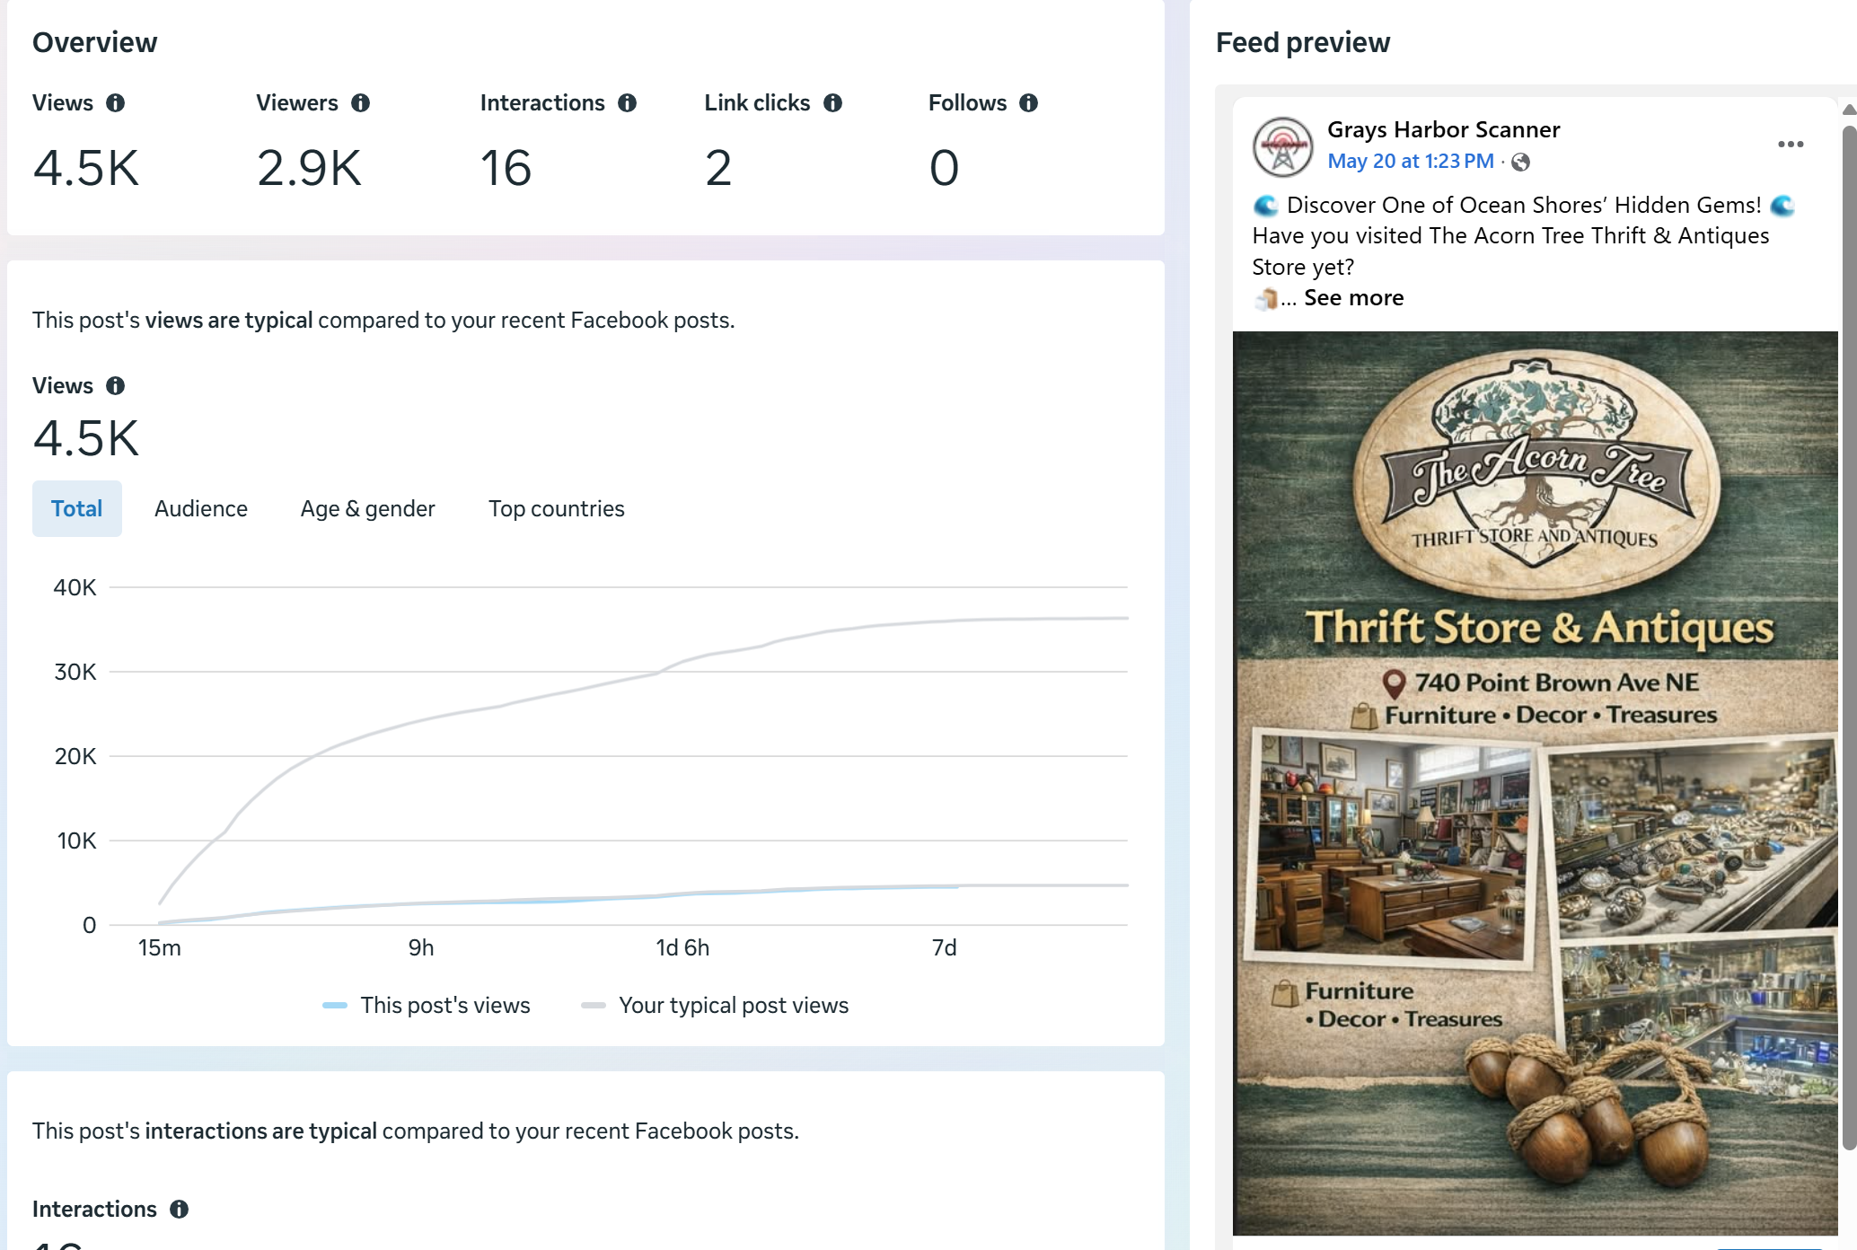Click the Link clicks value of 2
Screen dimensions: 1857x1250
(718, 168)
